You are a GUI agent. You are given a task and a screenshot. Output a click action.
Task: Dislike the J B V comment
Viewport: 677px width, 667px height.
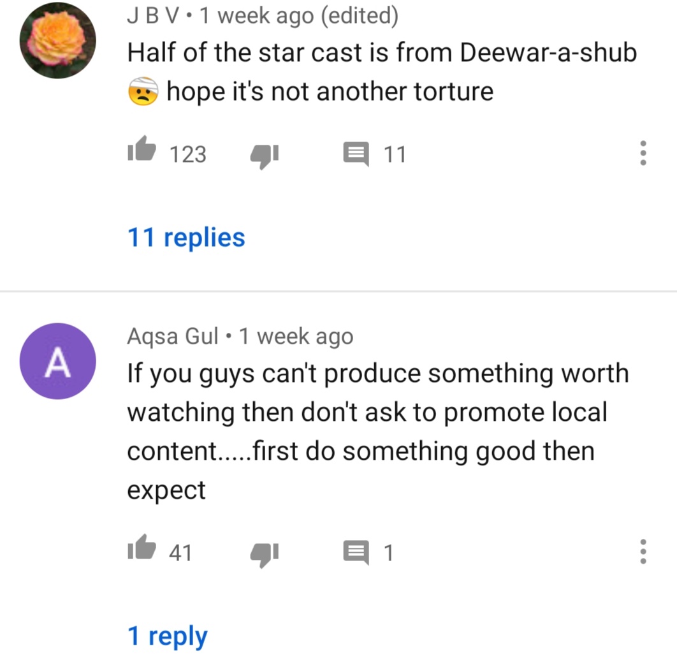265,156
